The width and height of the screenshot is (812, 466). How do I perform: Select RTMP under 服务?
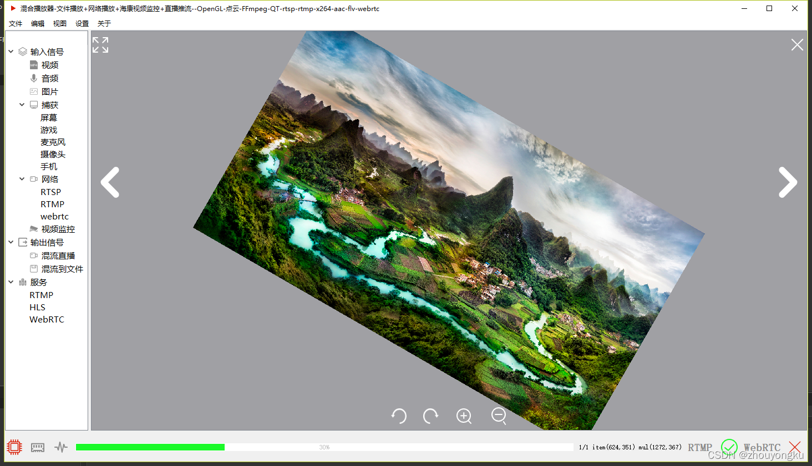pos(41,295)
